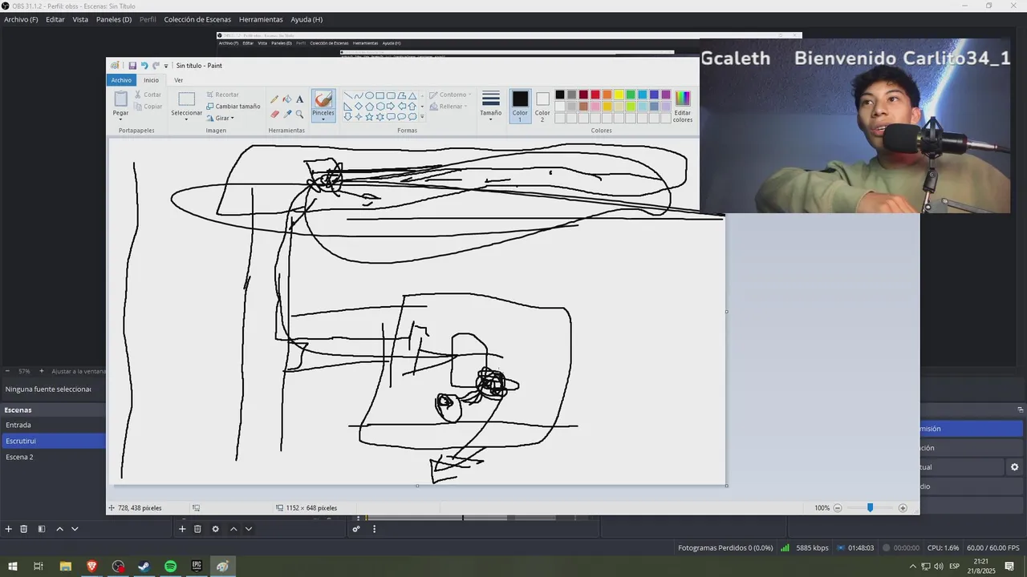Screen dimensions: 1027x577
Task: Delete selected scene with trash icon
Action: 24,529
